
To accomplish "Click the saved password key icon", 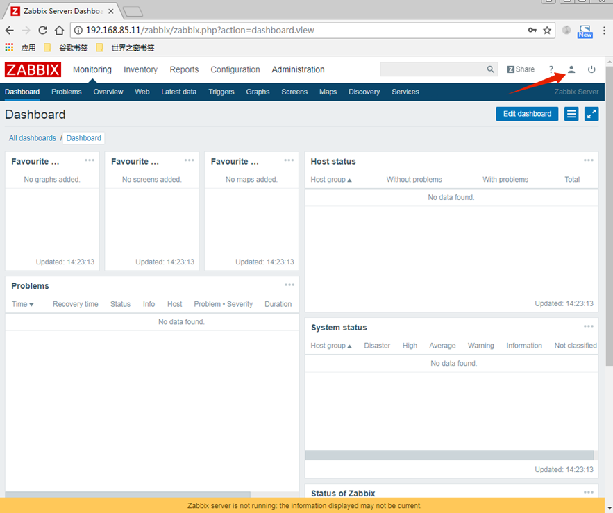I will [x=532, y=30].
